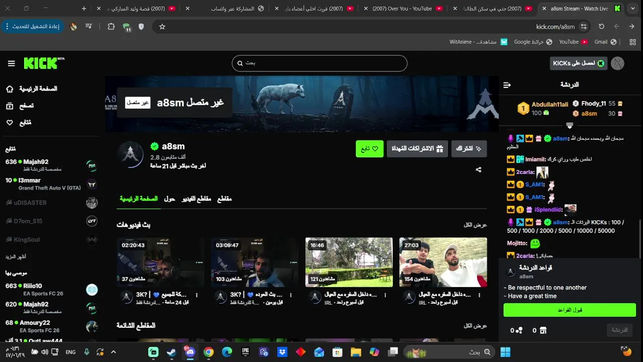Click the gift box counter icon below chat
643x362 pixels.
point(543,330)
